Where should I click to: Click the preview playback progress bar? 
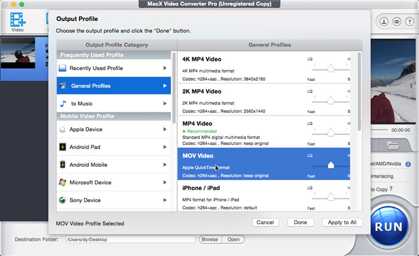379,130
